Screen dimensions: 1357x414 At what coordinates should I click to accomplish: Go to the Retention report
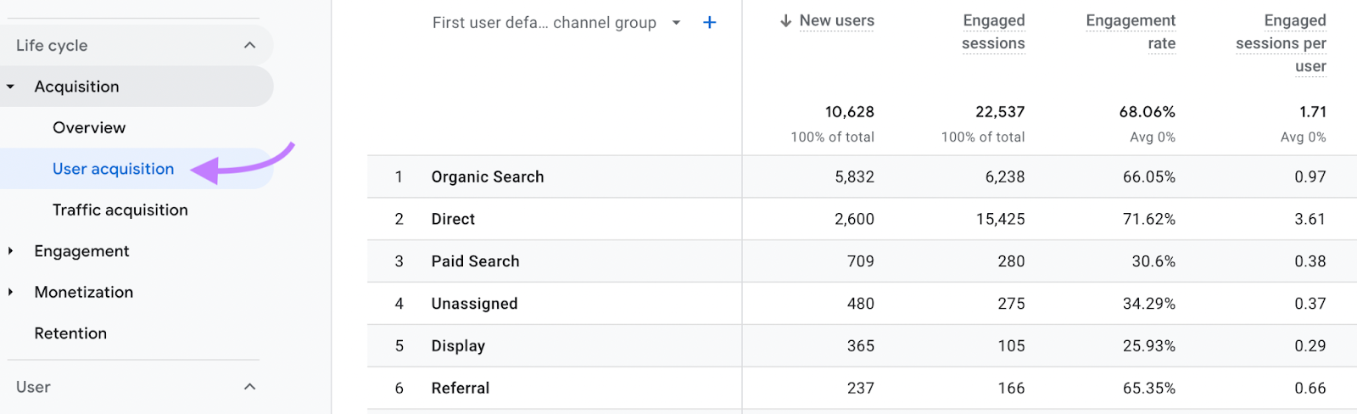click(x=70, y=333)
